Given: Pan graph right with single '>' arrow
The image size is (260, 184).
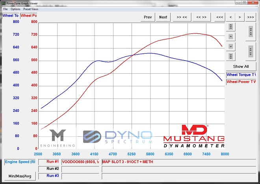Looking at the screenshot, I should pos(240,17).
